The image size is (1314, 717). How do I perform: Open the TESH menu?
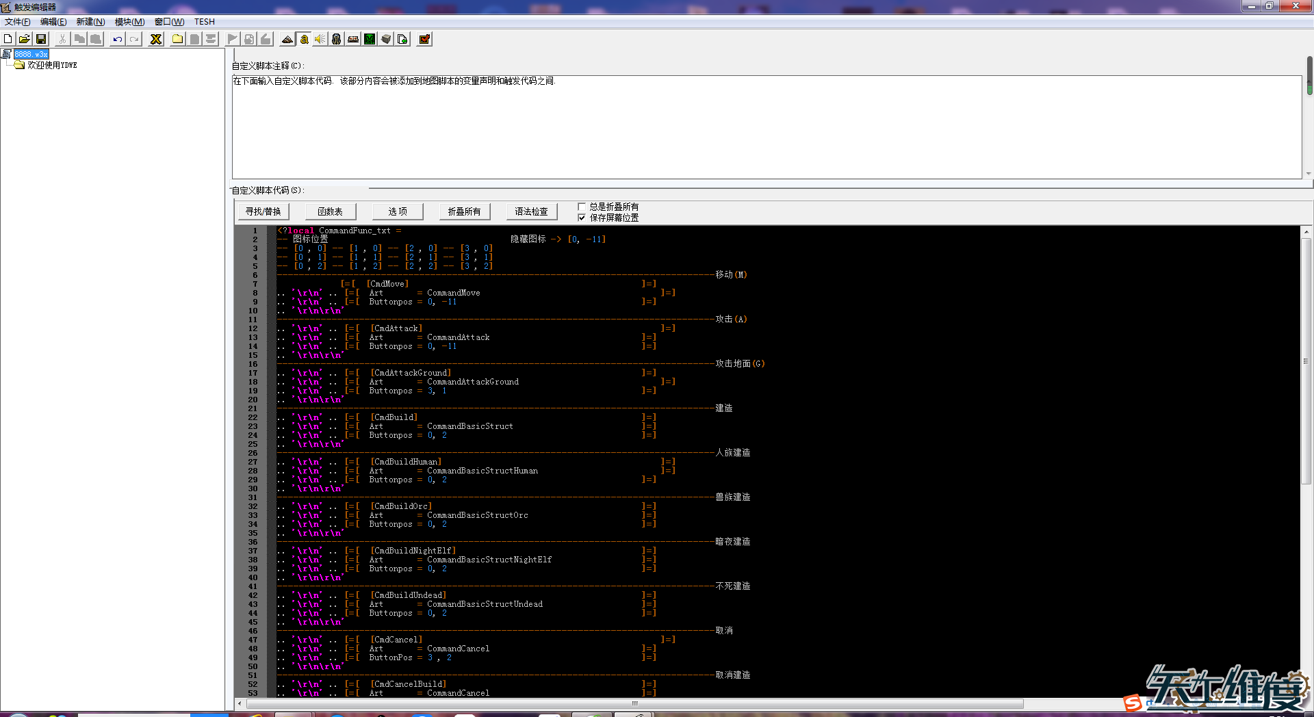pyautogui.click(x=204, y=22)
